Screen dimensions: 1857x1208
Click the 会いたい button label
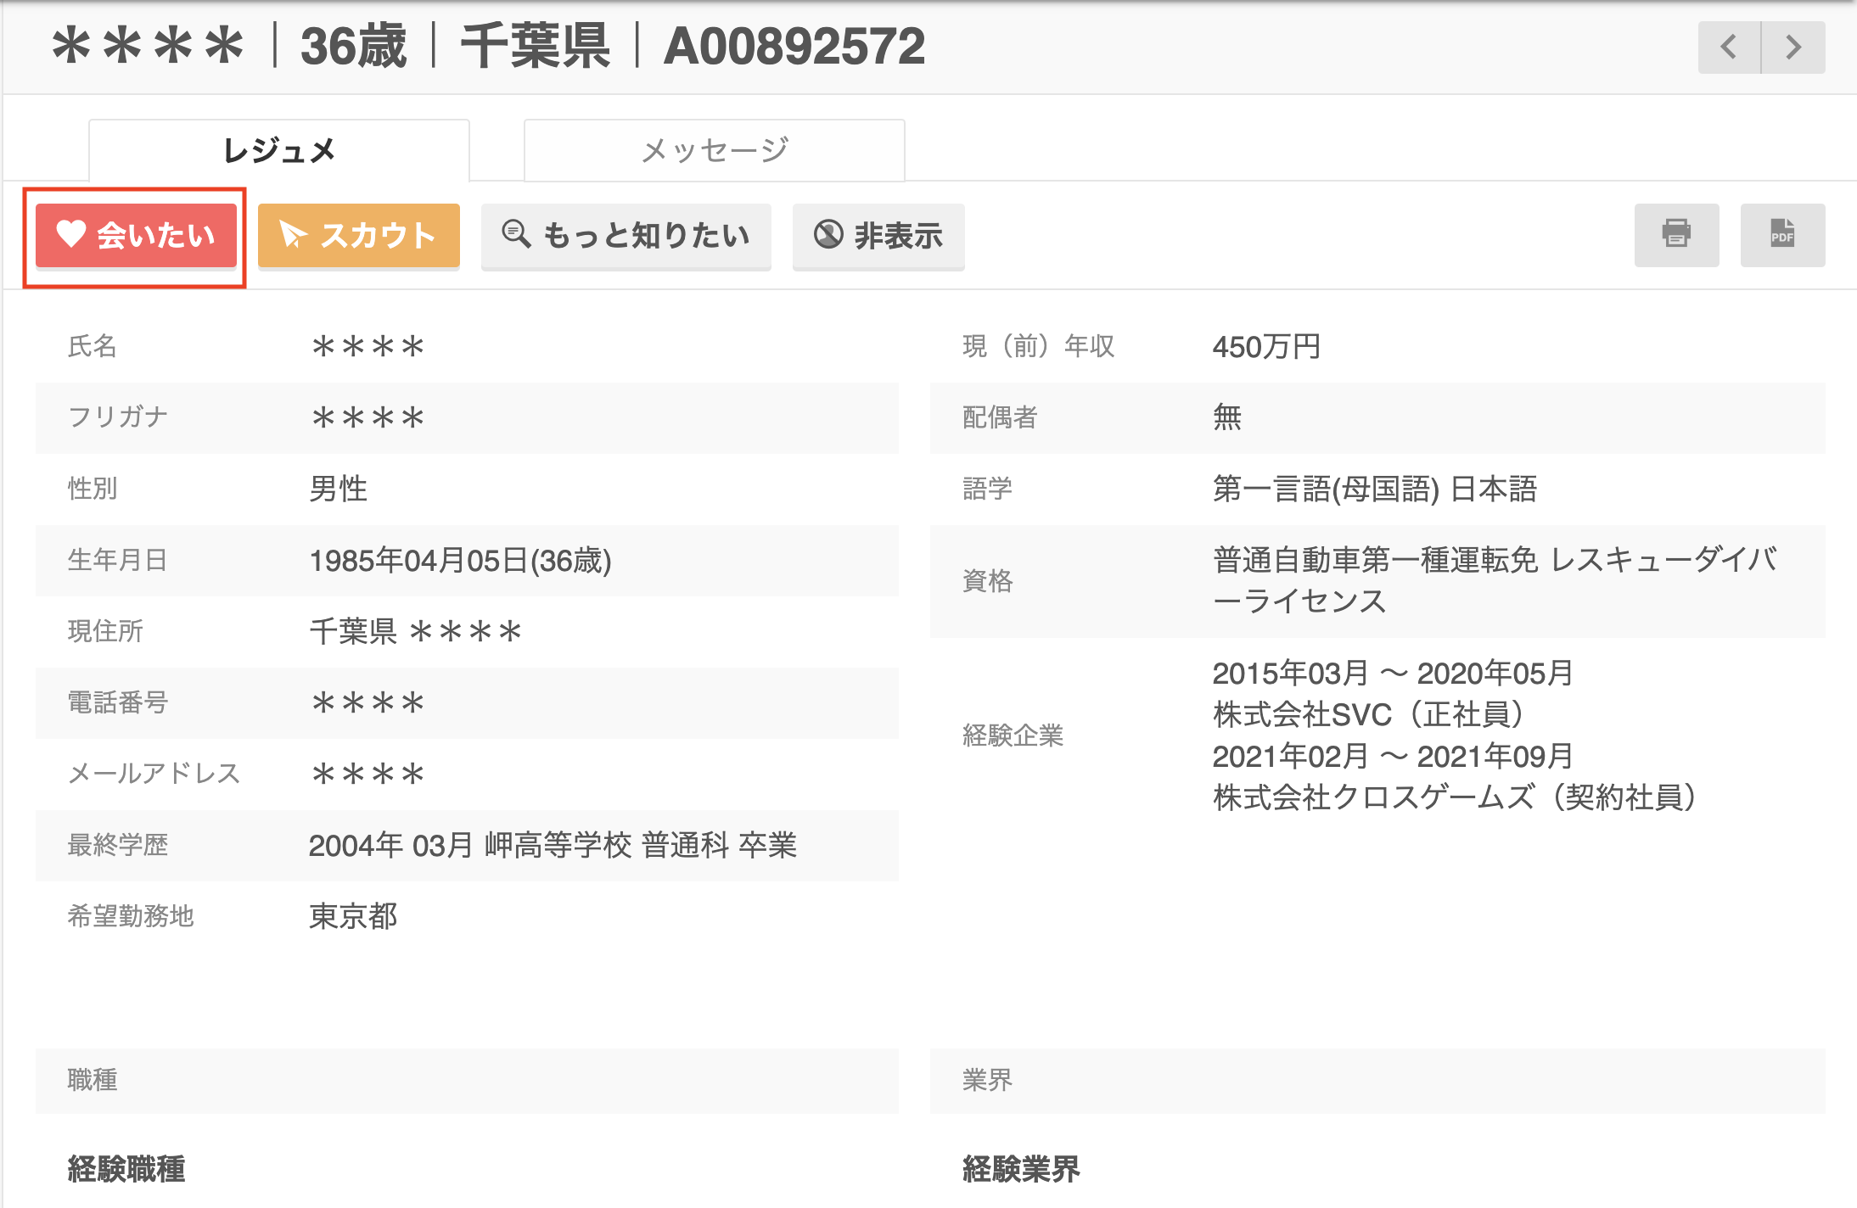[156, 235]
